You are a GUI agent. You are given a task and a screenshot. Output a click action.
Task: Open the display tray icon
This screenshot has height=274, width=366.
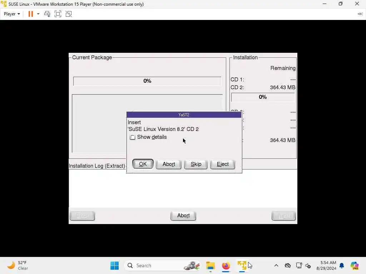[x=299, y=265]
